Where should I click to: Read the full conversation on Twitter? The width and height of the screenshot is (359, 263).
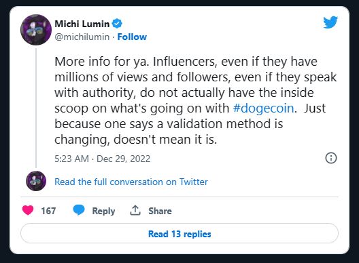point(131,182)
